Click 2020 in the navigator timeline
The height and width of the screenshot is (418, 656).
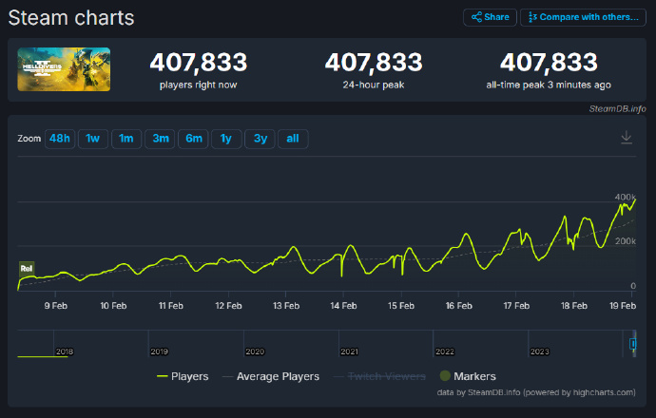255,351
